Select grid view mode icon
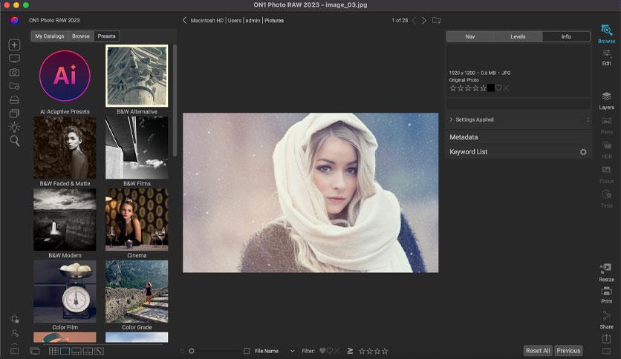This screenshot has height=359, width=621. [53, 351]
